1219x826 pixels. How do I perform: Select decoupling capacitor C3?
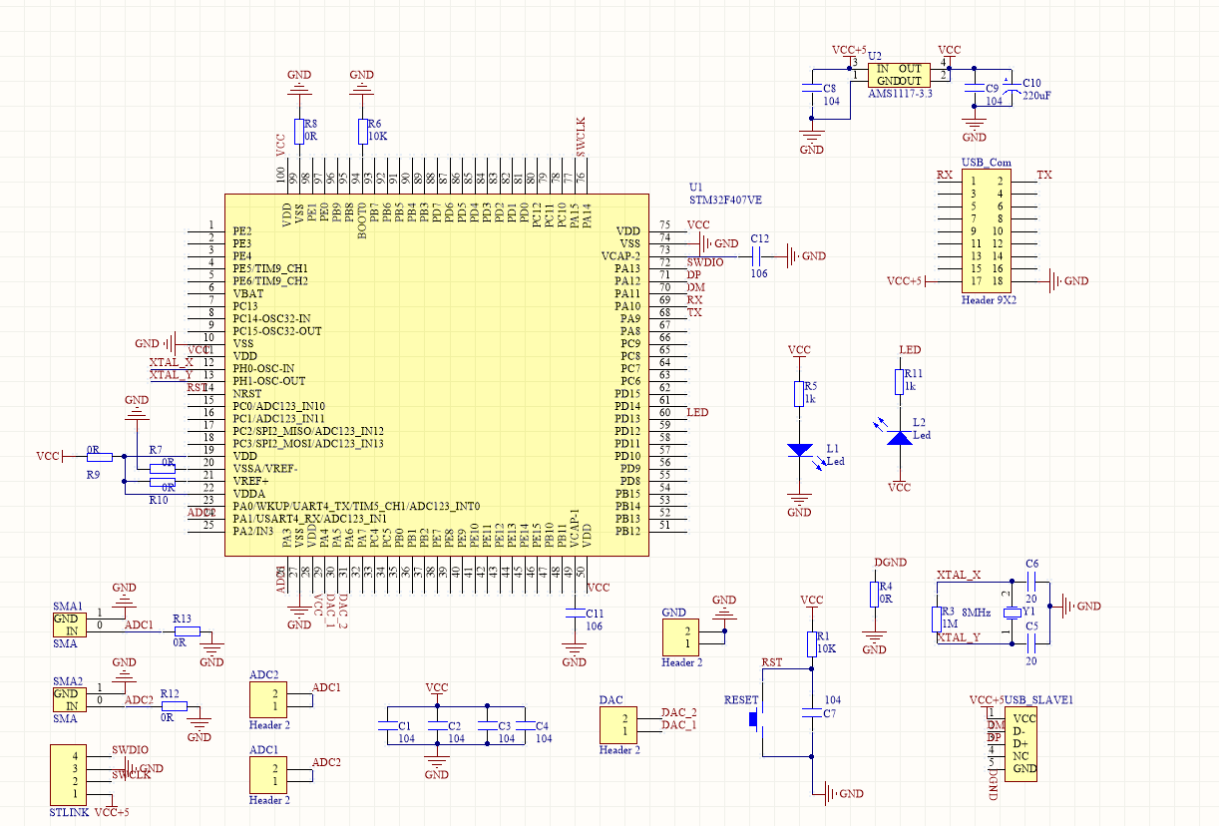486,724
